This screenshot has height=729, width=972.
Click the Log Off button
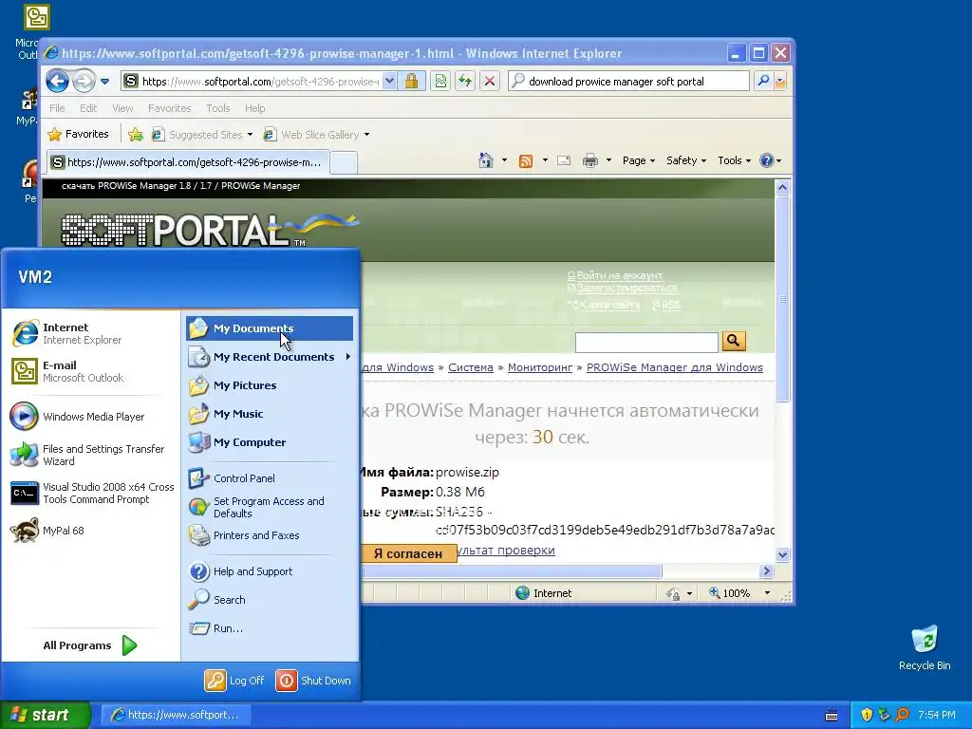[235, 681]
